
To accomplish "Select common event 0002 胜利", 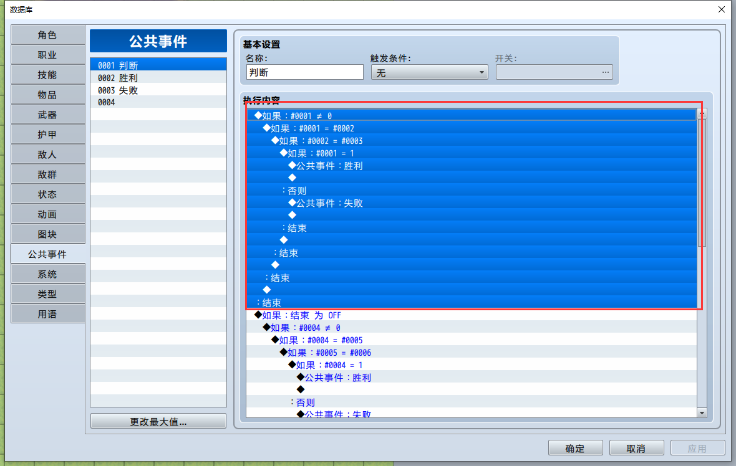I will (x=158, y=78).
